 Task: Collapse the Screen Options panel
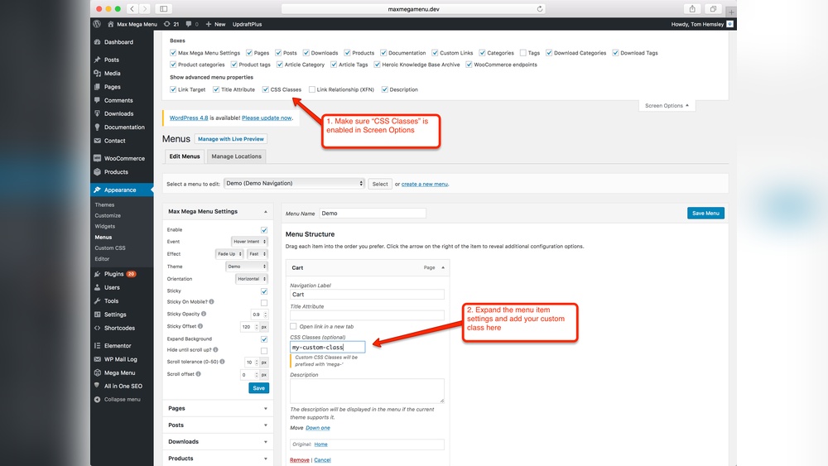[x=667, y=106]
